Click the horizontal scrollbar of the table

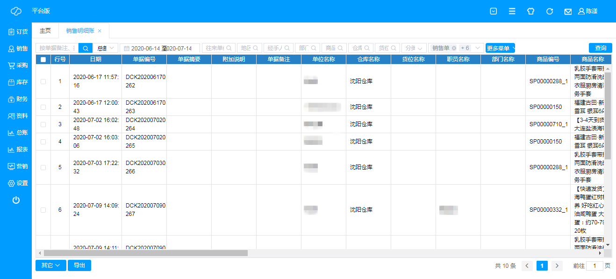145,253
